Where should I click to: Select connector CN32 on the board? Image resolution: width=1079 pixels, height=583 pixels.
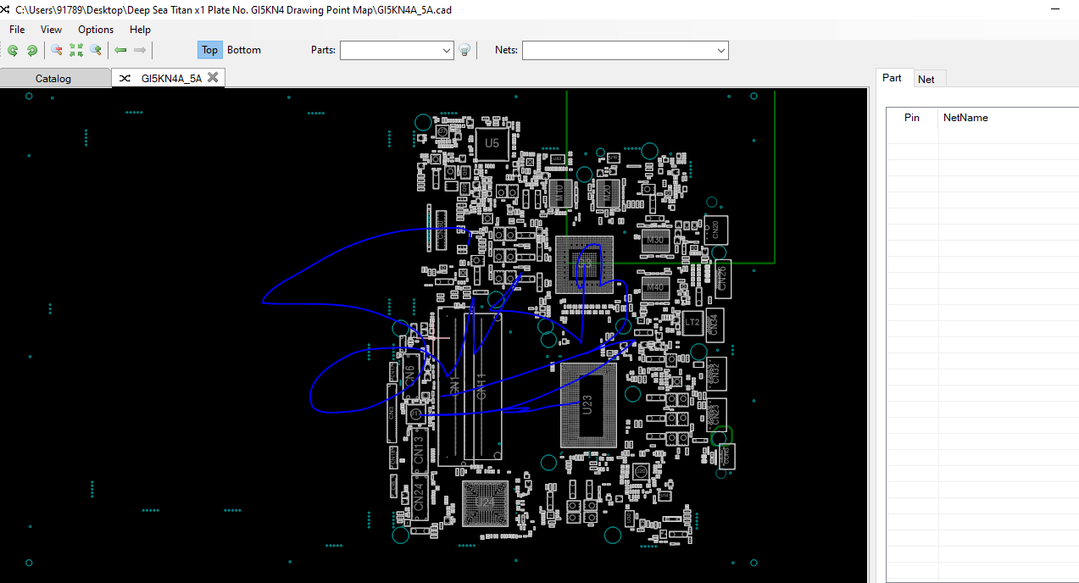(x=715, y=373)
